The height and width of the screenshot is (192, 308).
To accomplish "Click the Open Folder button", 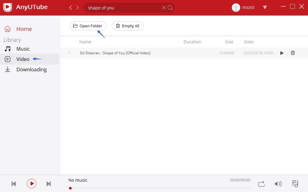I will (x=88, y=26).
